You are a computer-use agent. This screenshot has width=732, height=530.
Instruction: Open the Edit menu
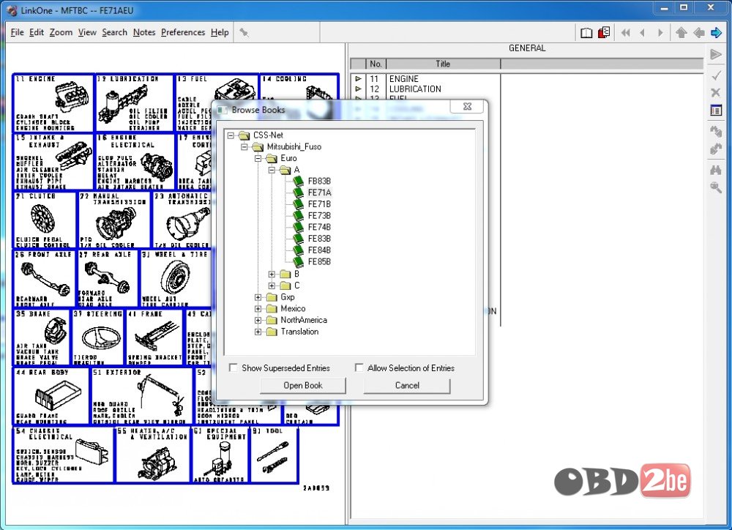[x=37, y=32]
